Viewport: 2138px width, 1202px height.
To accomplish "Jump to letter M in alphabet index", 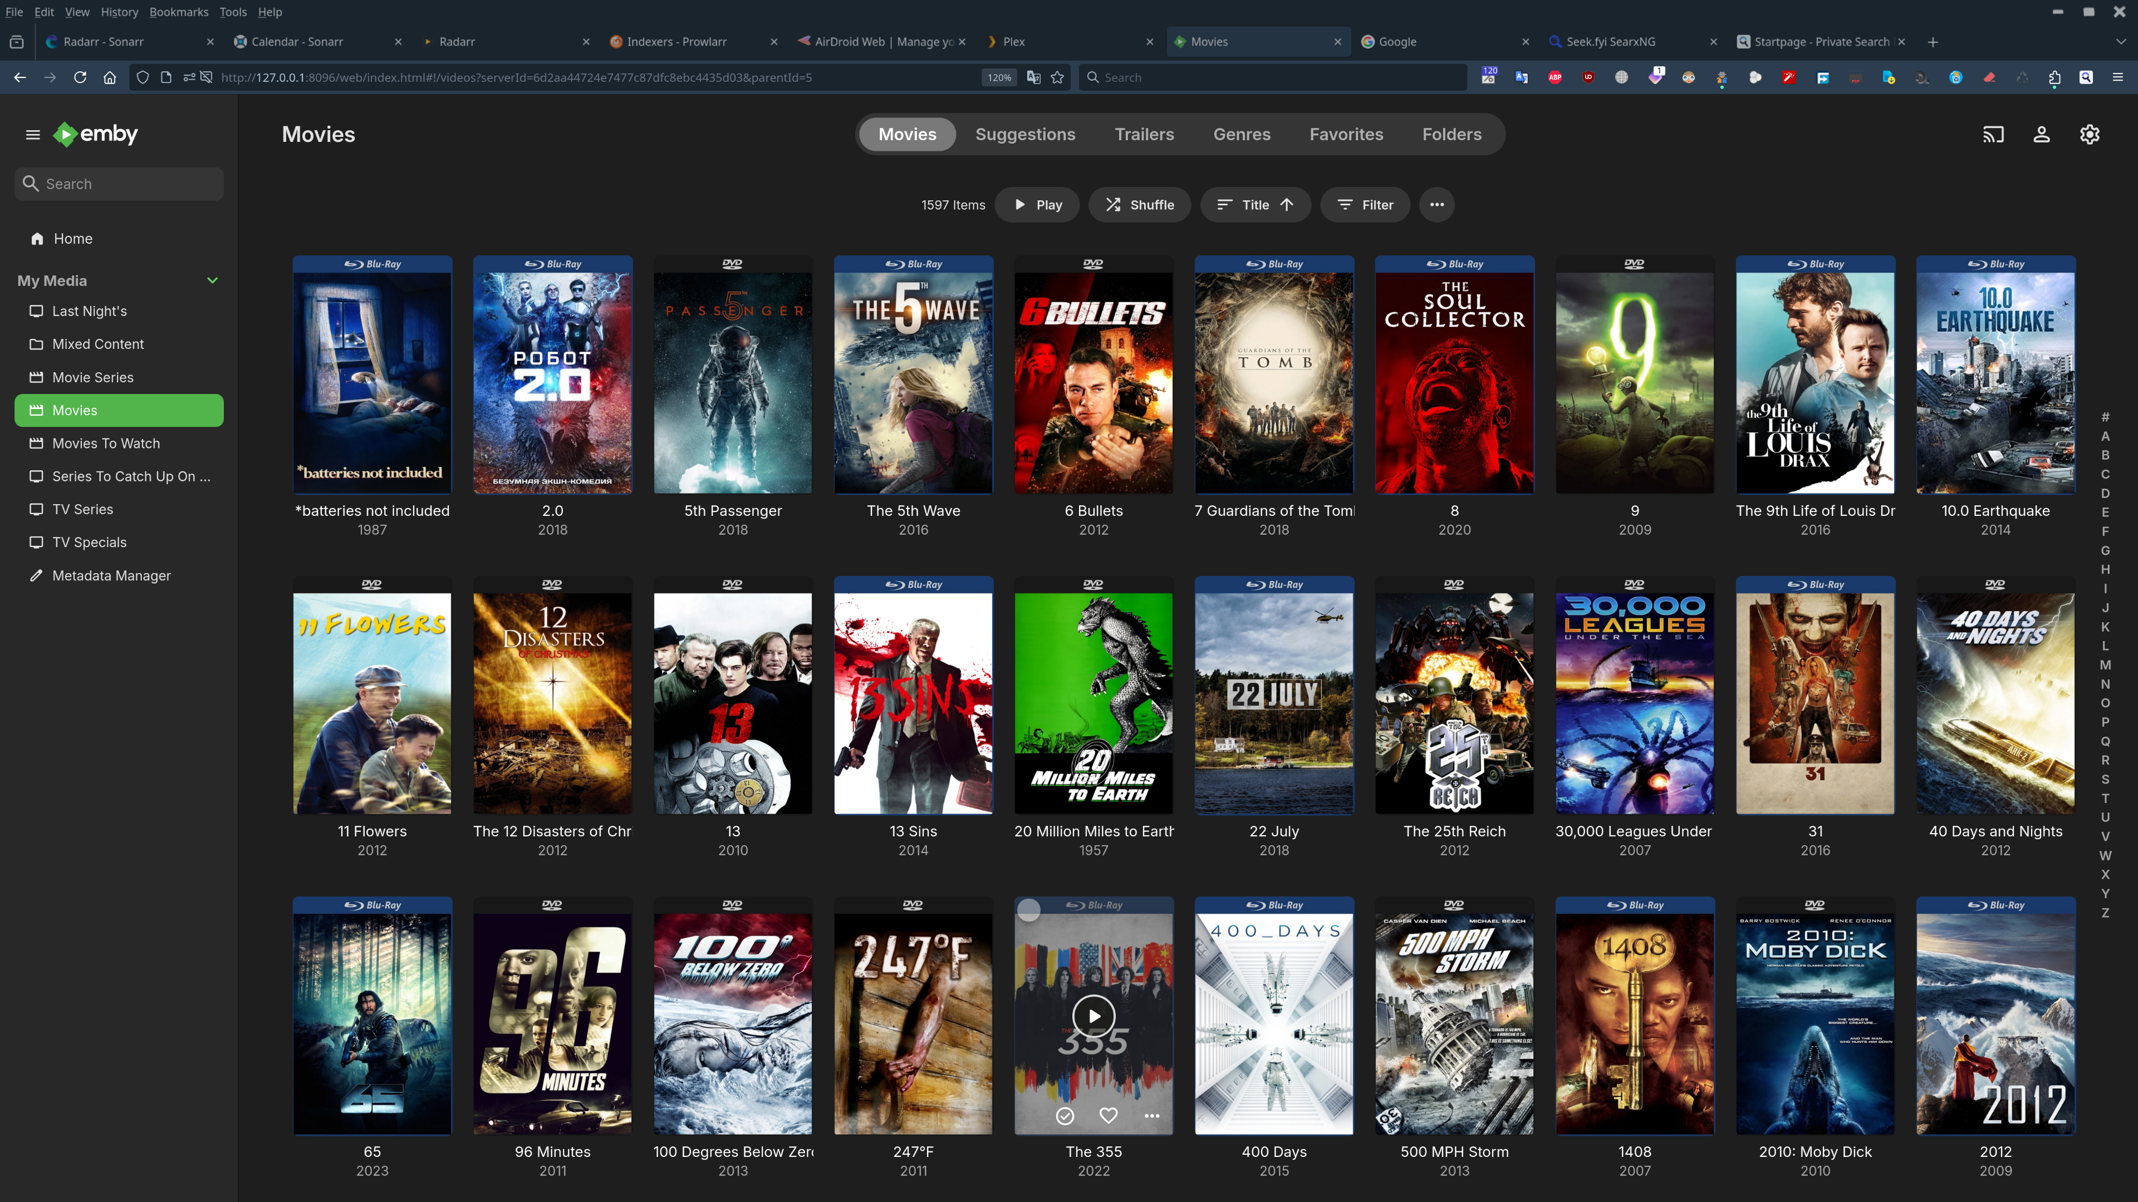I will (x=2105, y=666).
